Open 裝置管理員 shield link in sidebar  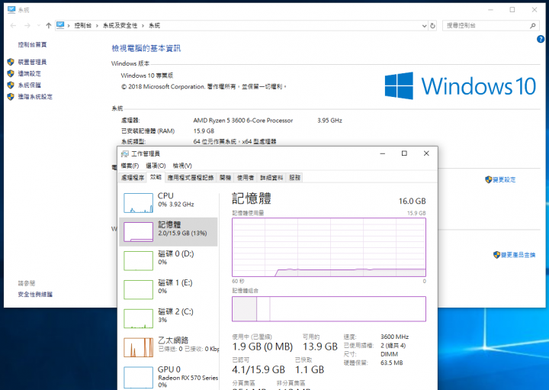(x=32, y=62)
